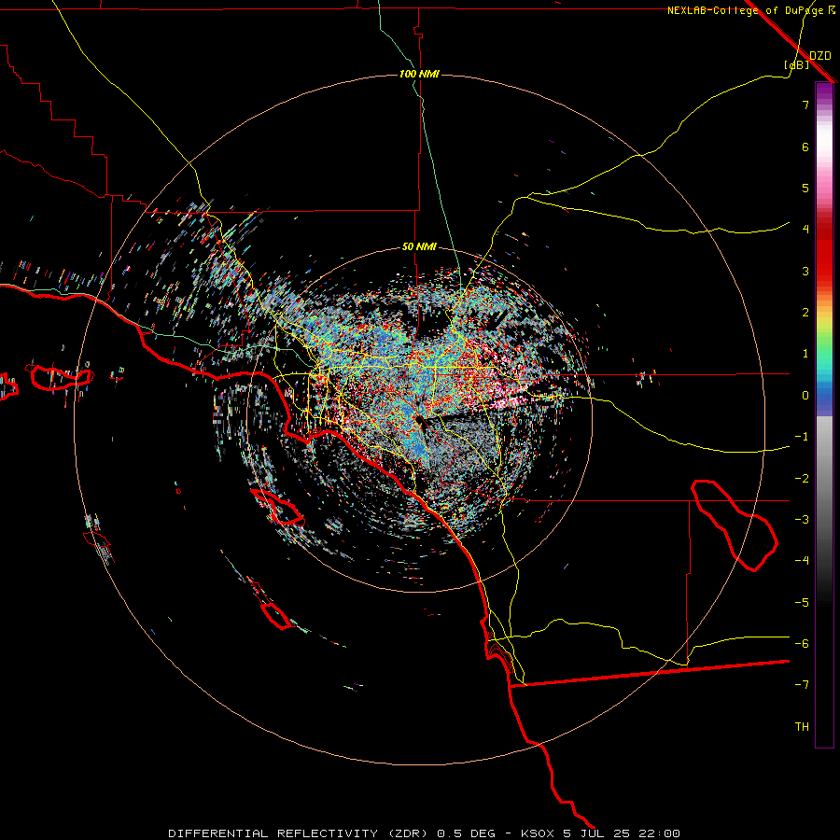Click the Differential Reflectivity KSOX caption text
The height and width of the screenshot is (840, 840).
[x=425, y=833]
